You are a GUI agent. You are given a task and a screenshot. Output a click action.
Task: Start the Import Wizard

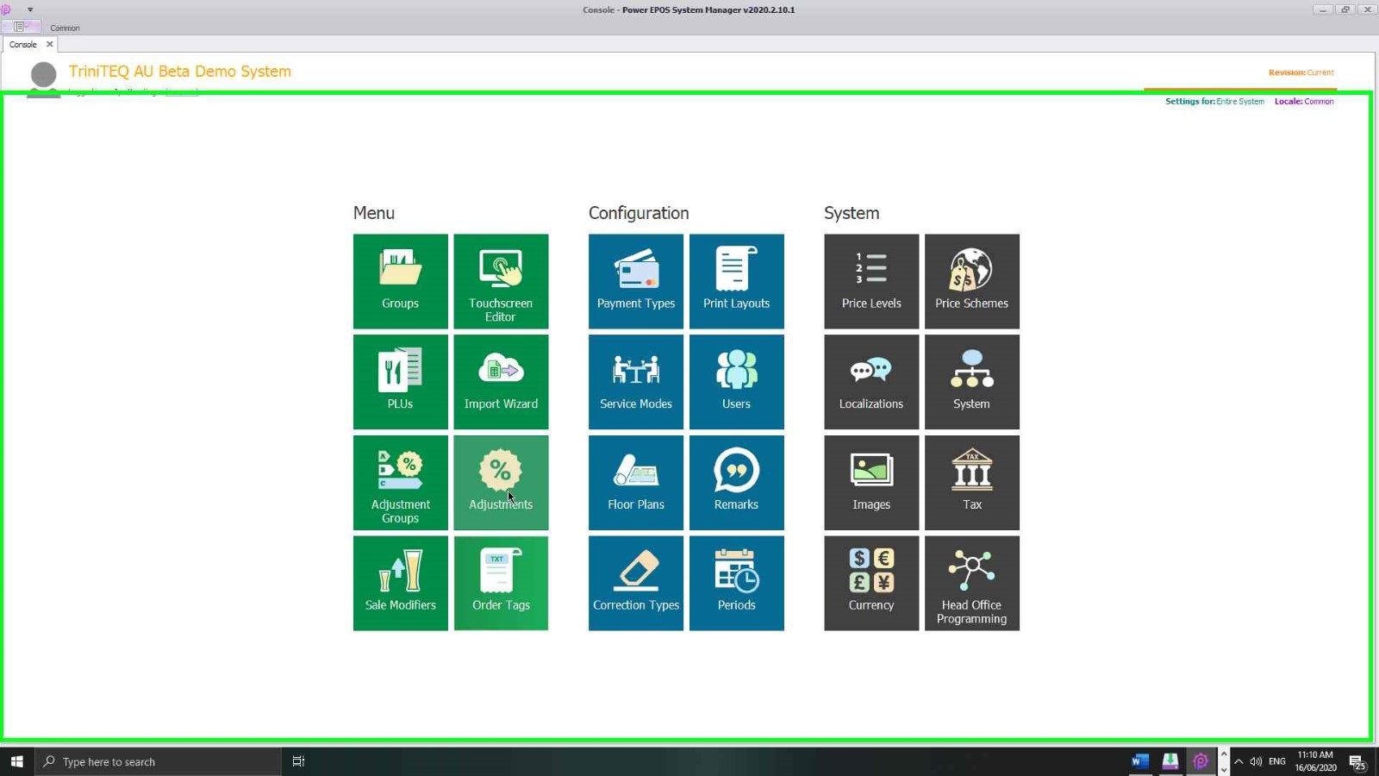pos(501,382)
